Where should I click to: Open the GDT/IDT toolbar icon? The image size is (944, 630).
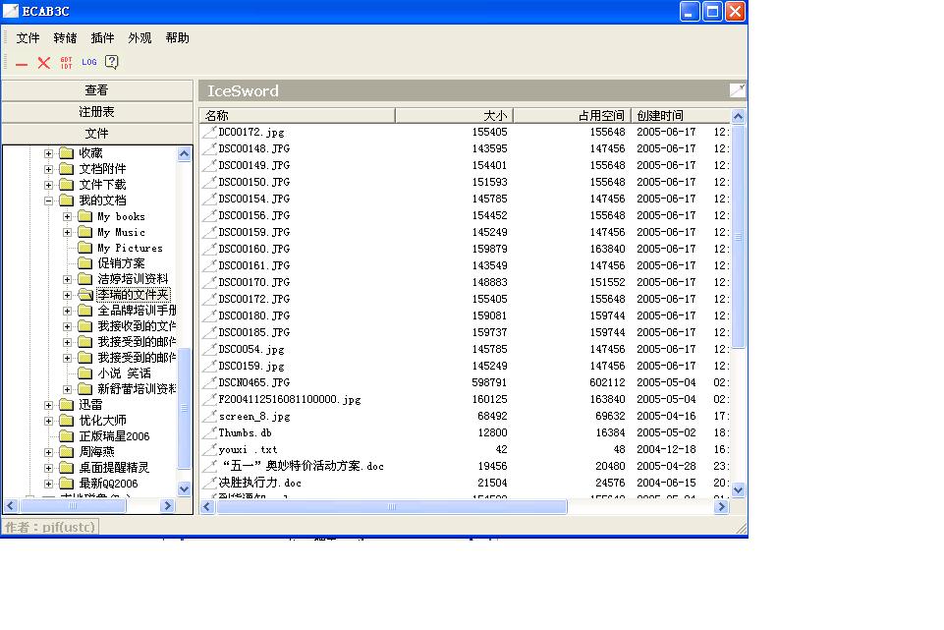click(67, 63)
